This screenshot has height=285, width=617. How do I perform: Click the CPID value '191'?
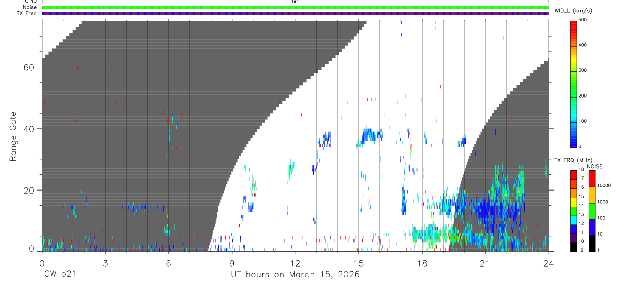pyautogui.click(x=295, y=2)
